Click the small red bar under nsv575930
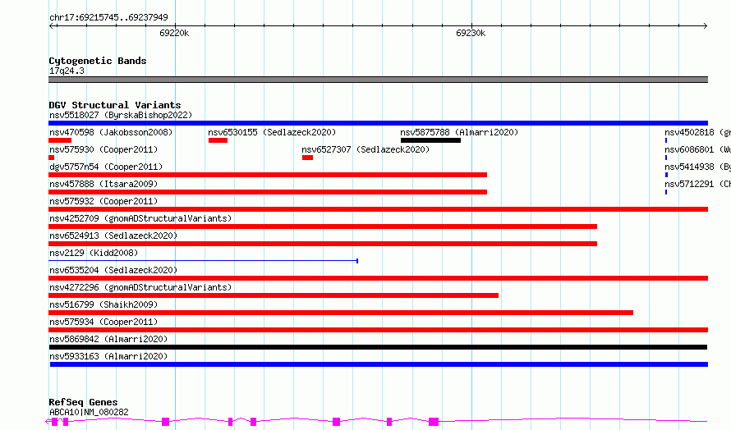The width and height of the screenshot is (731, 430). [x=51, y=158]
